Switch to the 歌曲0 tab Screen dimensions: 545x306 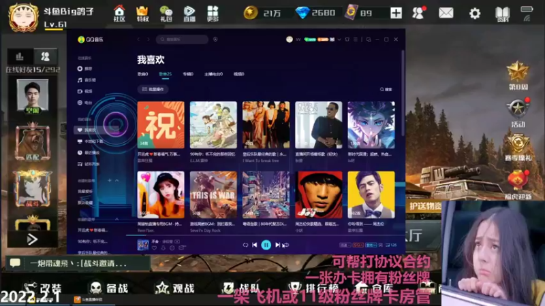[142, 74]
